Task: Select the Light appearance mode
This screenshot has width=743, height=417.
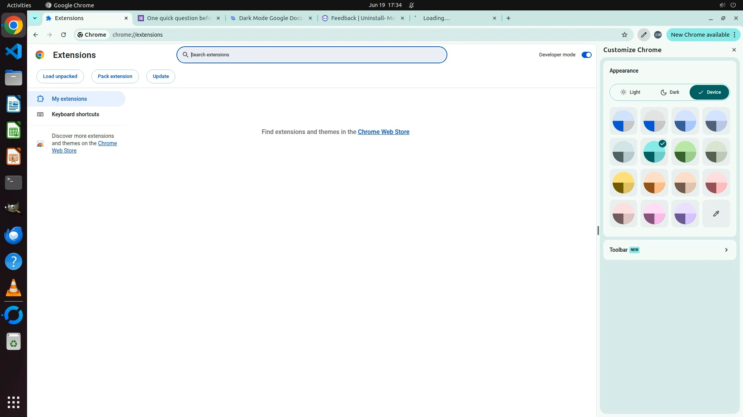Action: tap(630, 92)
